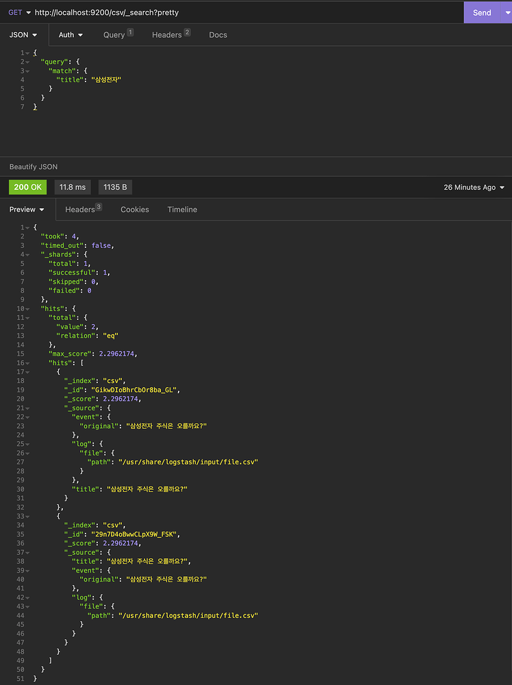Switch to the Query tab
The image size is (512, 685).
click(x=118, y=35)
